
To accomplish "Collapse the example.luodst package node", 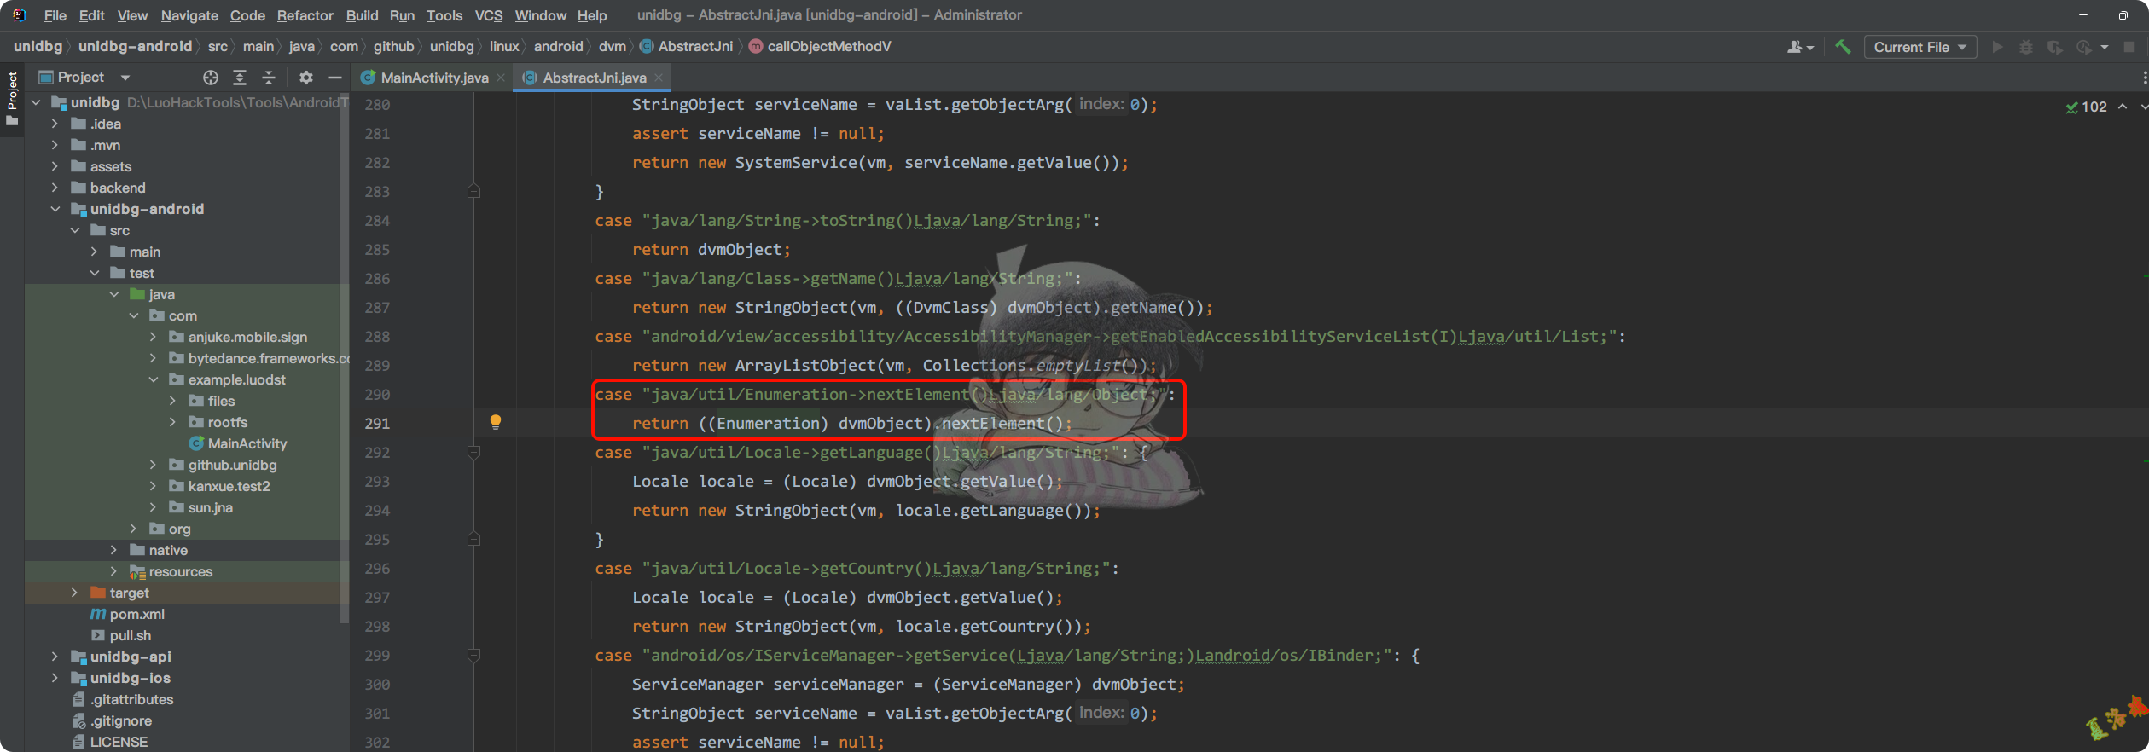I will (x=154, y=379).
